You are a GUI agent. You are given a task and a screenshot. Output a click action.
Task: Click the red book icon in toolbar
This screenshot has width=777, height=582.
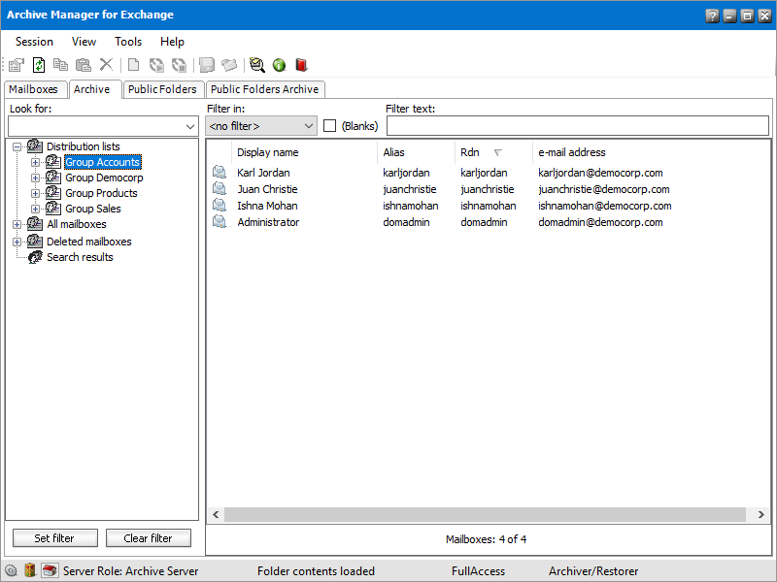tap(301, 65)
